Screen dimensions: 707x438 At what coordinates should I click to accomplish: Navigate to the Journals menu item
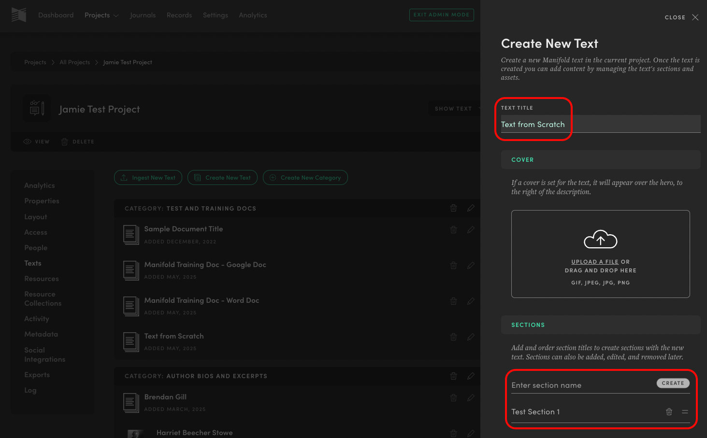[x=143, y=15]
